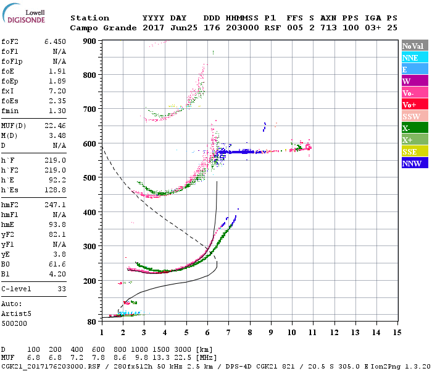Select the W purple legend swatch
Viewport: 432px width, 371px height.
tap(415, 80)
